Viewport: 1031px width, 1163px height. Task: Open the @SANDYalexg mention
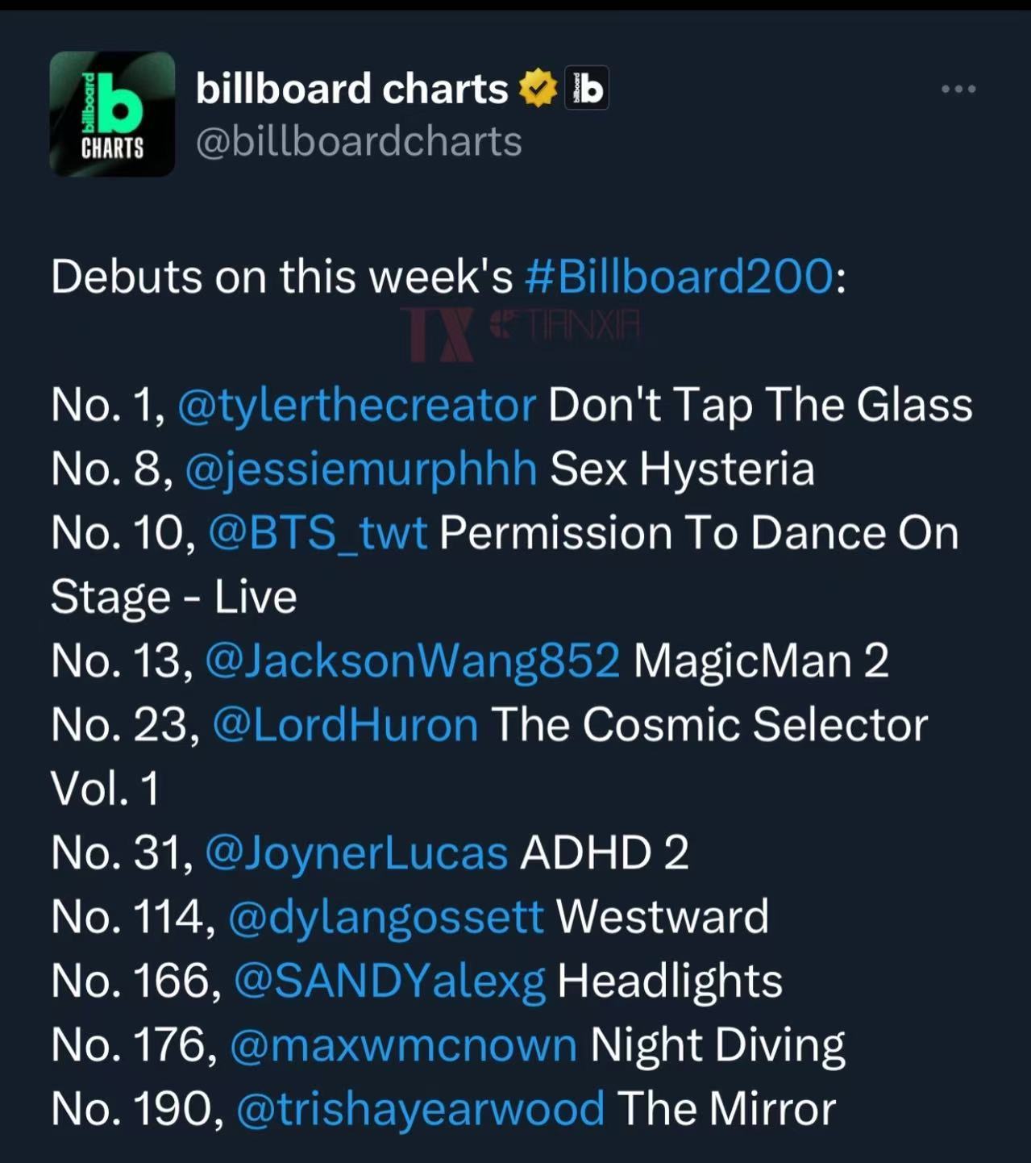coord(389,980)
